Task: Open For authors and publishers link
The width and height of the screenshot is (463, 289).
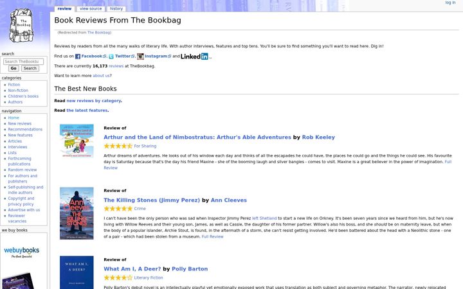Action: click(23, 179)
